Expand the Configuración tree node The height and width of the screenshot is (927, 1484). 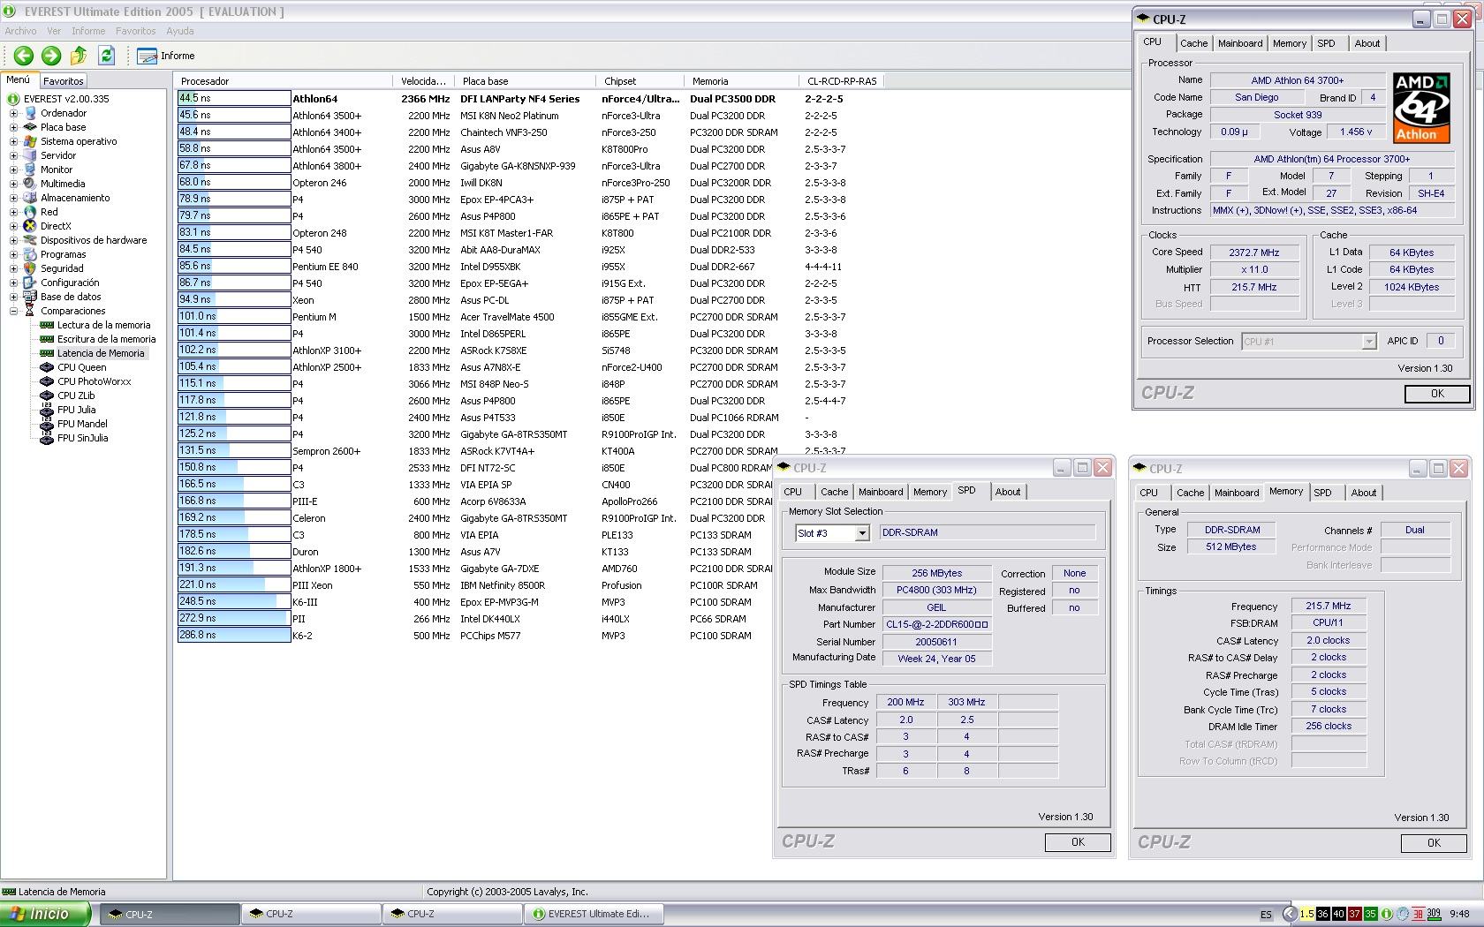[x=13, y=283]
